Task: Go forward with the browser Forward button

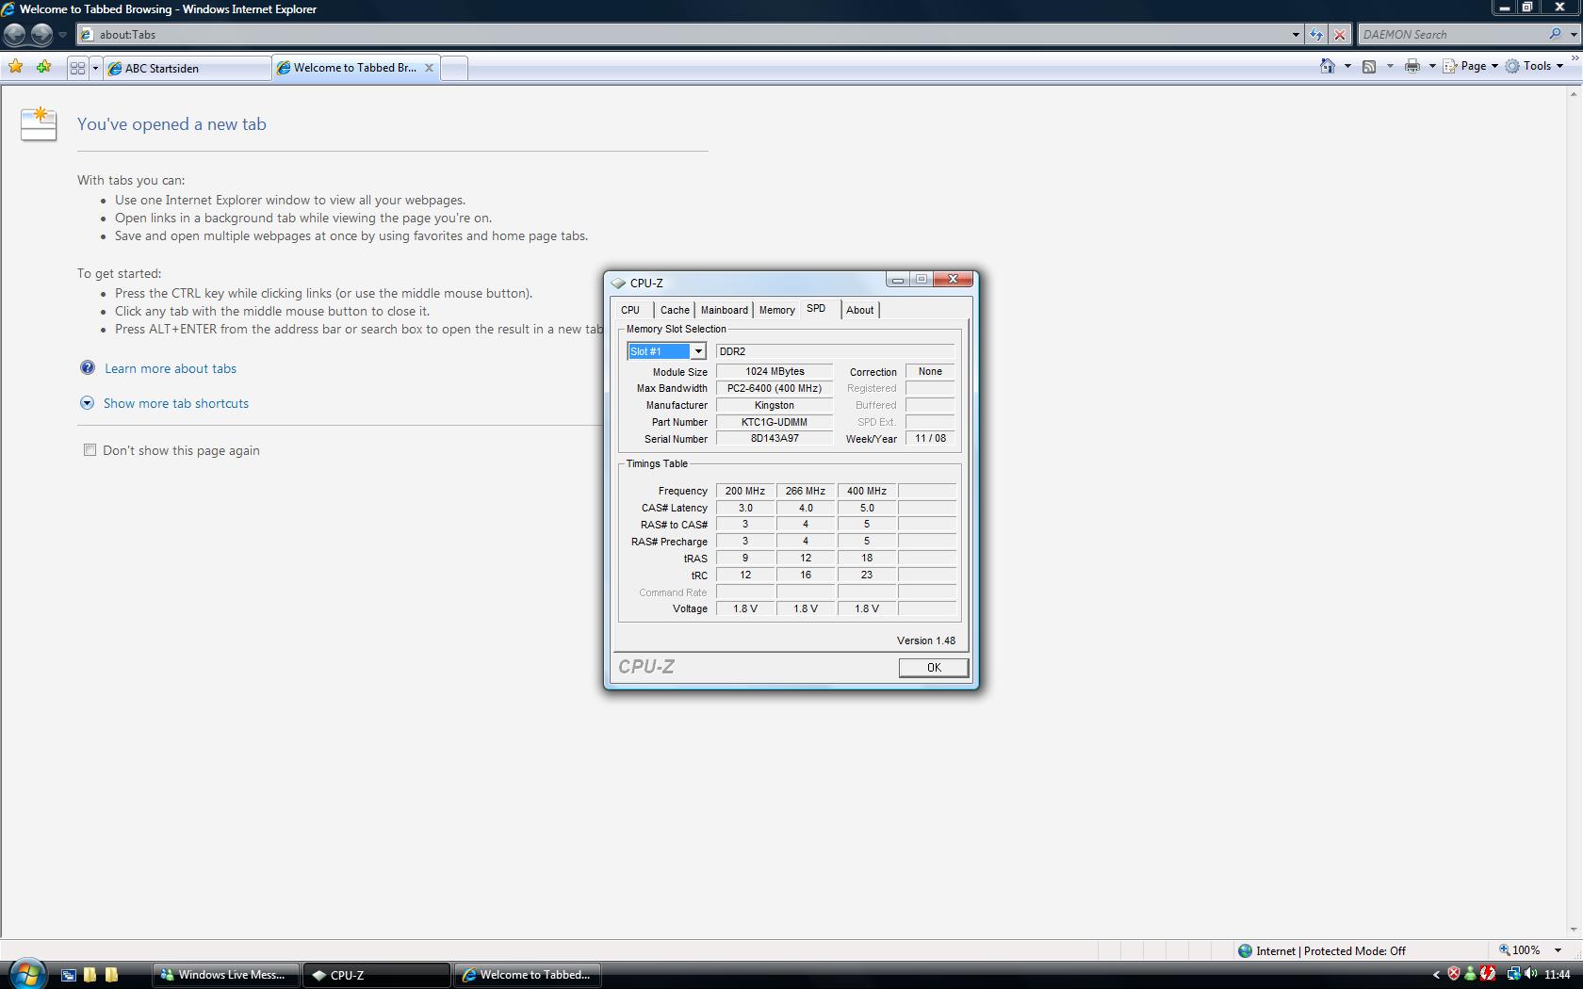Action: [x=41, y=35]
